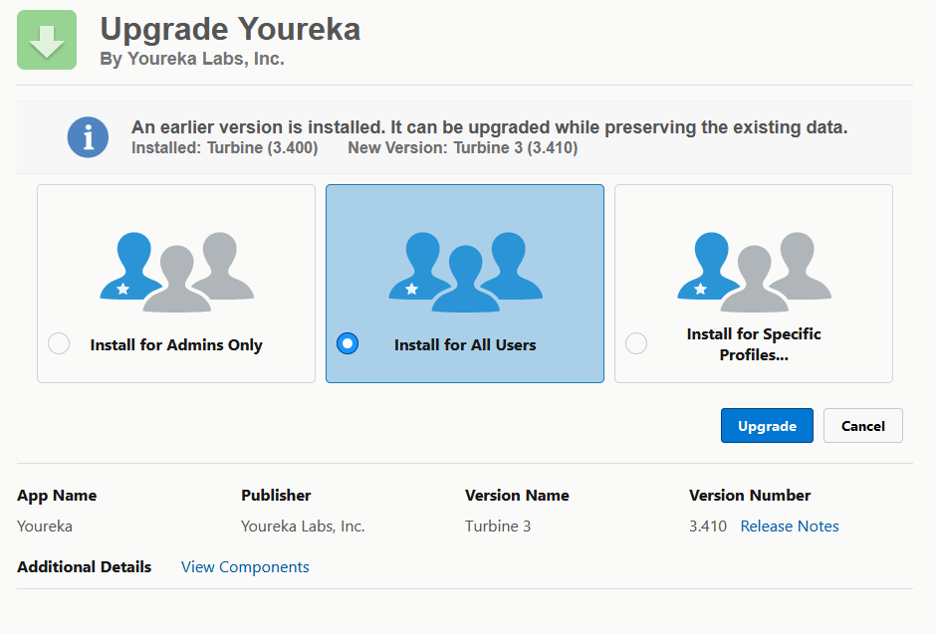Click the Admins Only people group icon
The image size is (936, 633).
tap(176, 272)
